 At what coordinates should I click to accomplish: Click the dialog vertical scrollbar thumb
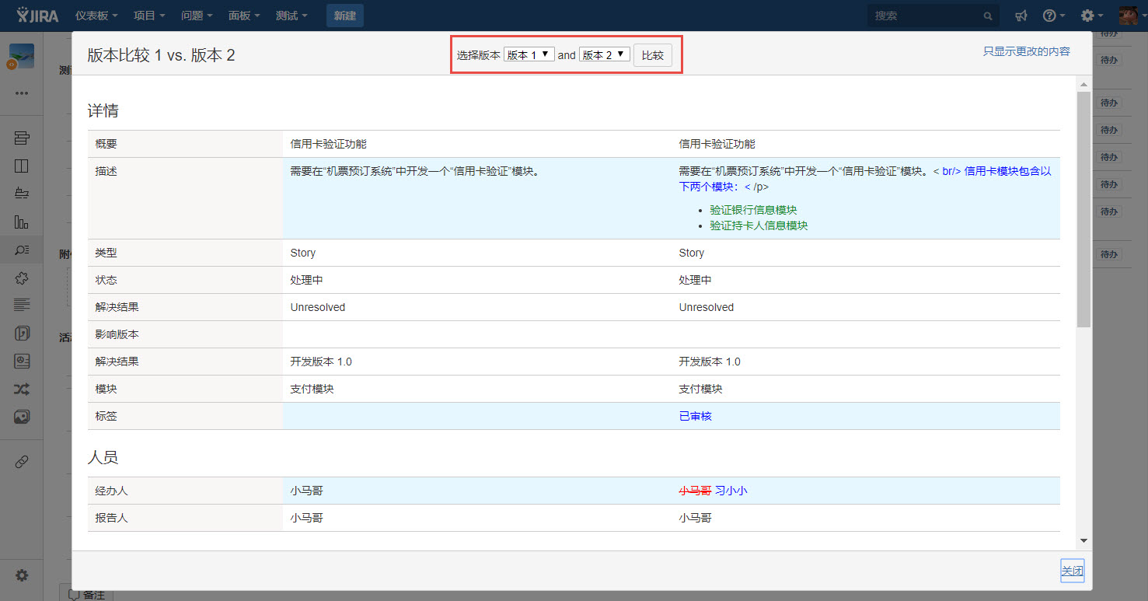click(1083, 208)
